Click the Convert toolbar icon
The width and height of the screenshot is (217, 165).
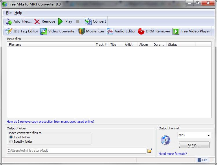pos(88,21)
